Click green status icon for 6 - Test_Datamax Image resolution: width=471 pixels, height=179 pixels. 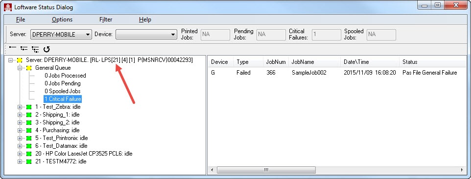pyautogui.click(x=29, y=146)
